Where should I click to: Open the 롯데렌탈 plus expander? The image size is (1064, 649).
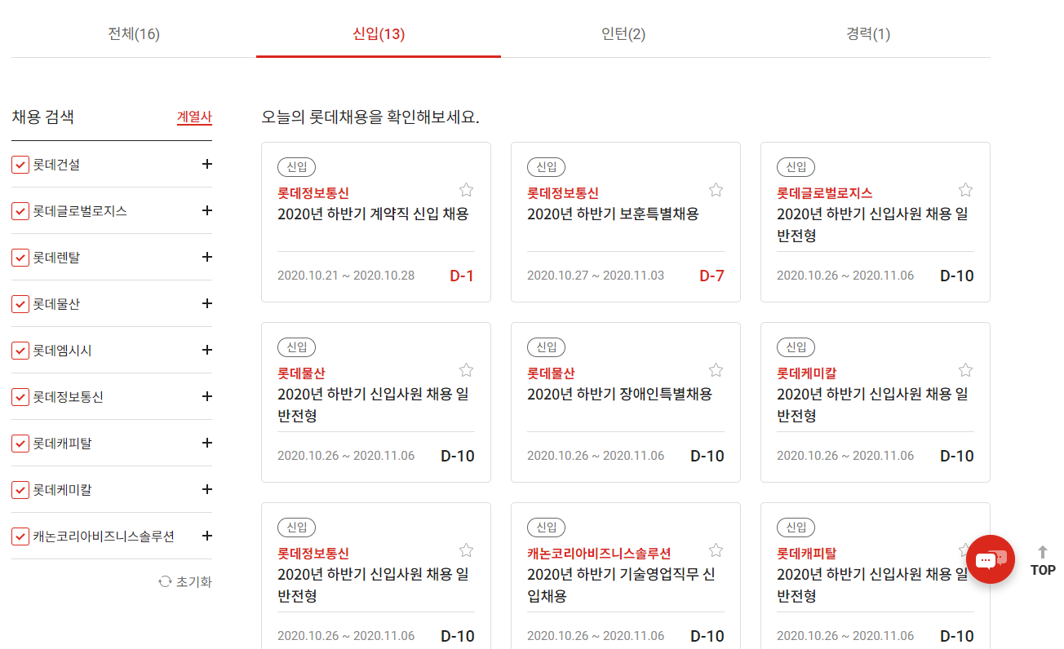(x=206, y=257)
